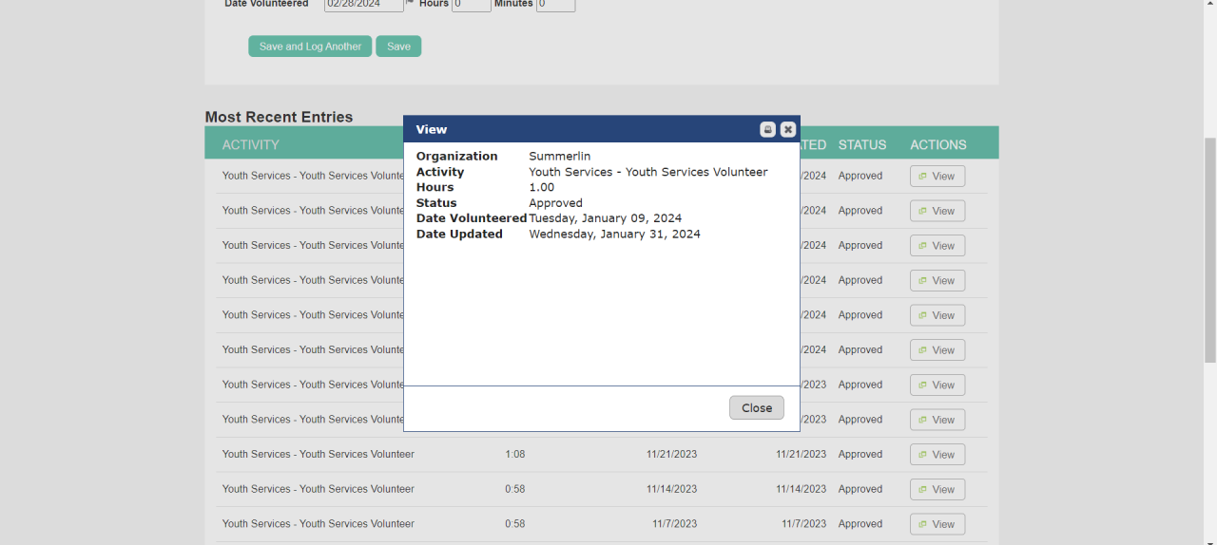The width and height of the screenshot is (1217, 545).
Task: Click the Approved status value in dialog
Action: tap(556, 203)
